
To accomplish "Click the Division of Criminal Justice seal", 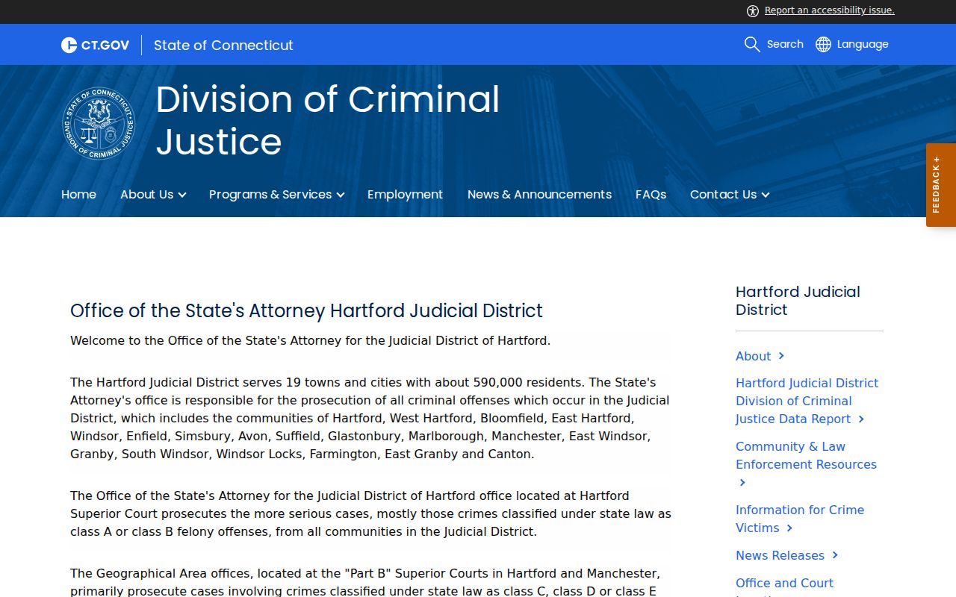I will 99,123.
